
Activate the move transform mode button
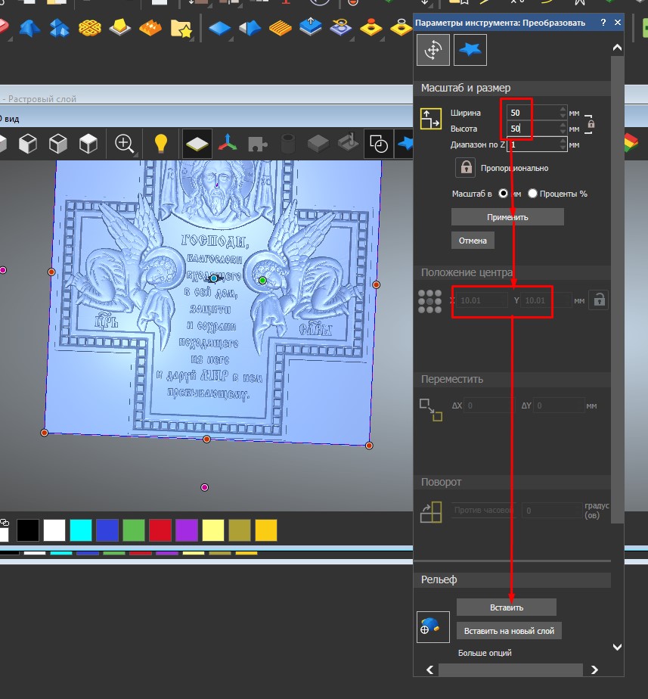tap(433, 49)
